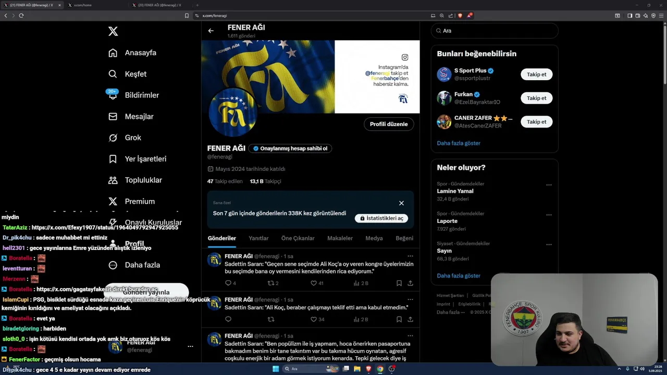
Task: Open 47 Takip edilen following list
Action: click(225, 181)
